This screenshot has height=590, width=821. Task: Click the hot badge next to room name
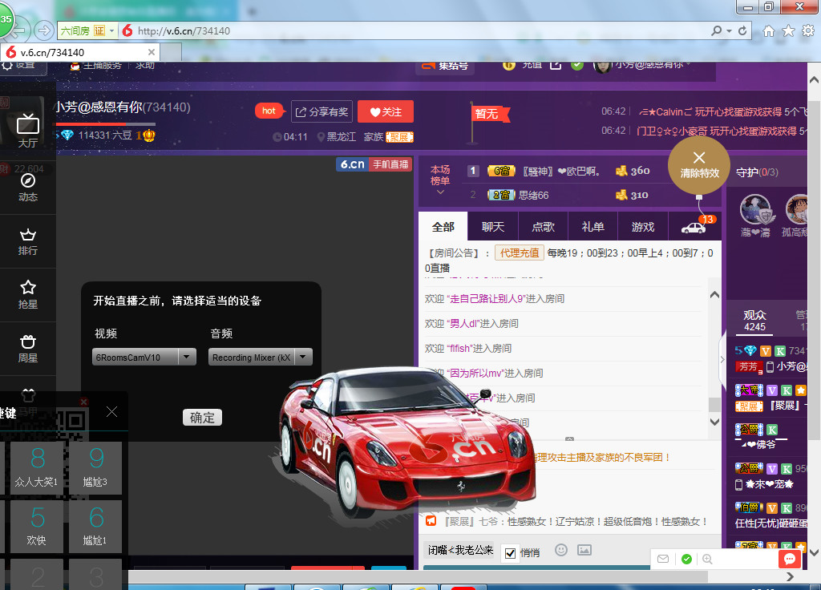(x=269, y=111)
